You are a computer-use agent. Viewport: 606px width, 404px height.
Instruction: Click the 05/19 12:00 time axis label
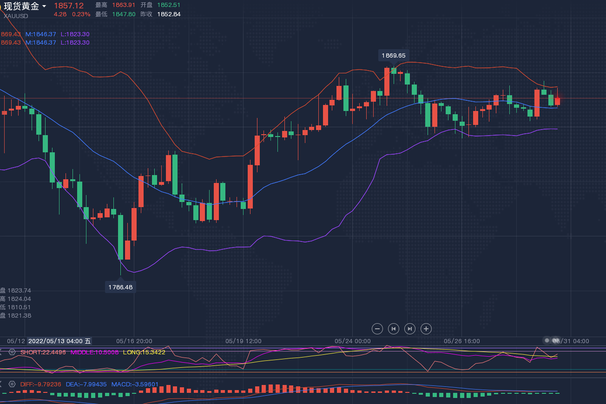[x=244, y=341]
